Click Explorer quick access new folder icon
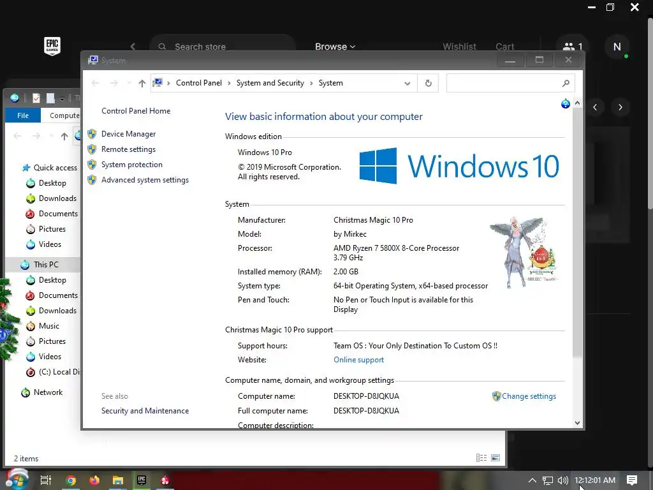 coord(50,98)
